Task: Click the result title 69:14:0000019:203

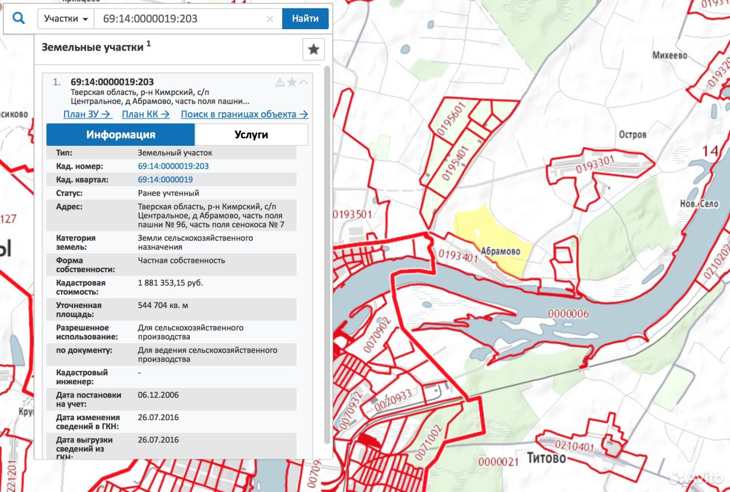Action: [x=112, y=82]
